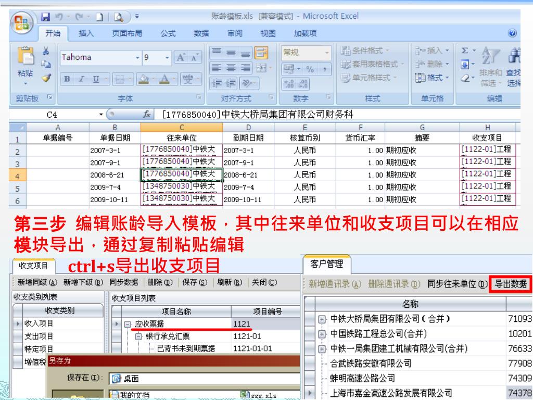The width and height of the screenshot is (533, 400).
Task: Center text horizontally
Action: (231, 68)
